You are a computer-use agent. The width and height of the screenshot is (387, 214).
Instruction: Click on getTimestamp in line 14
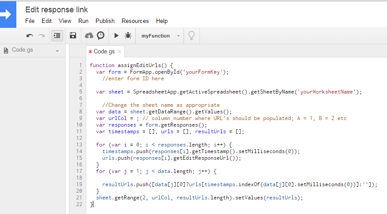click(x=211, y=151)
